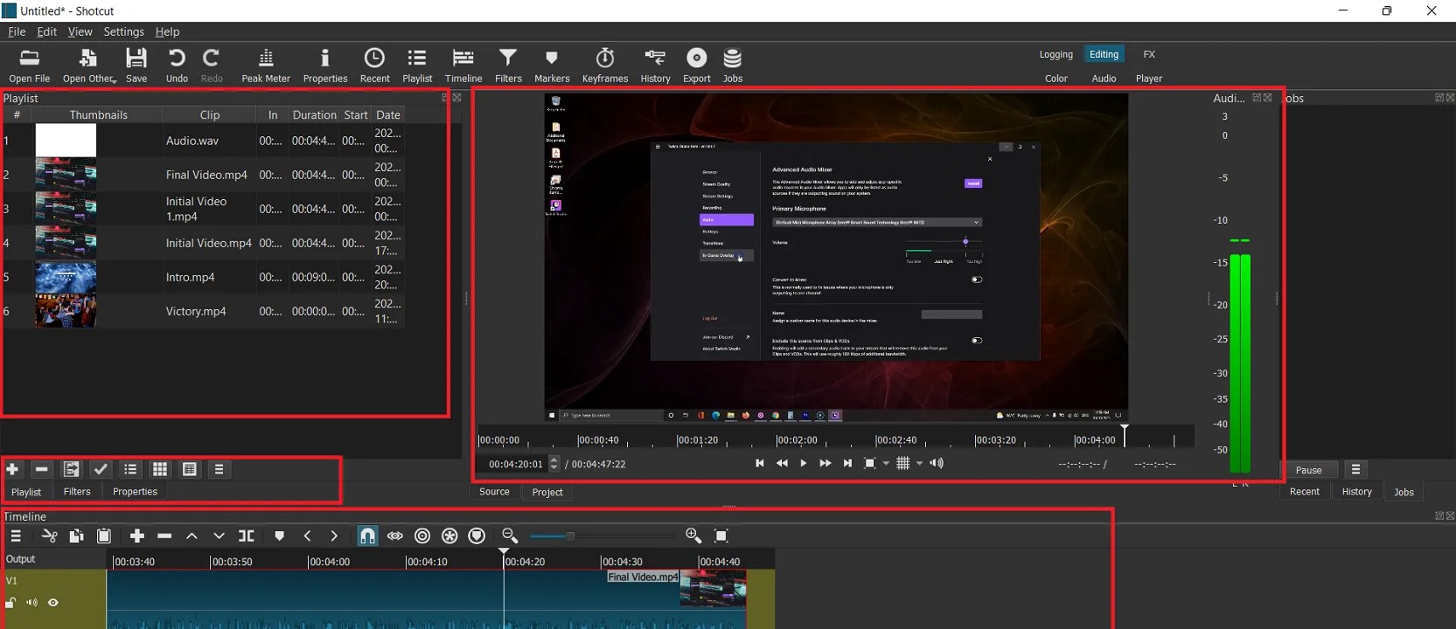Viewport: 1456px width, 629px height.
Task: Toggle timeline snapping magnet
Action: pos(368,536)
